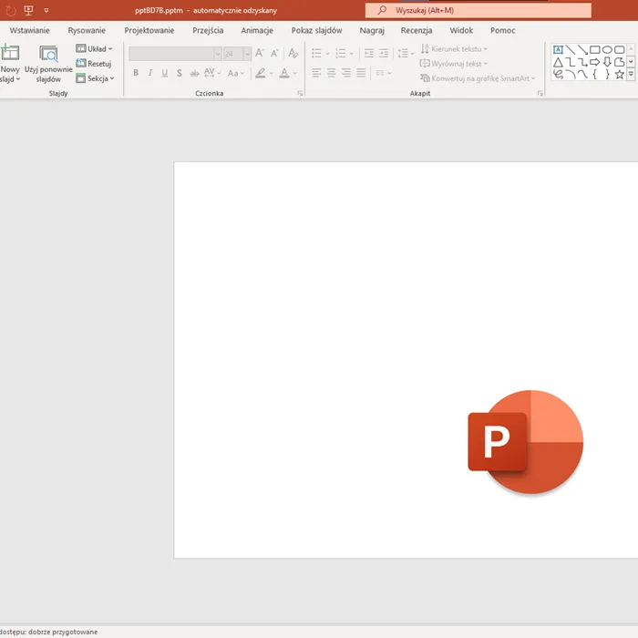This screenshot has width=638, height=638.
Task: Choose the triangle shape from gallery
Action: (x=558, y=62)
